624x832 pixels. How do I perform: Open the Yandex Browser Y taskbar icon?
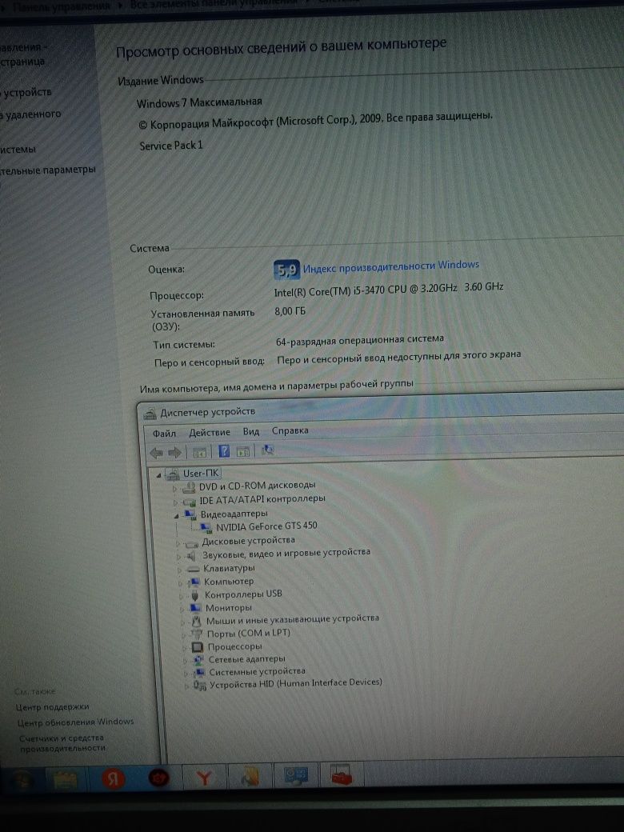[204, 778]
